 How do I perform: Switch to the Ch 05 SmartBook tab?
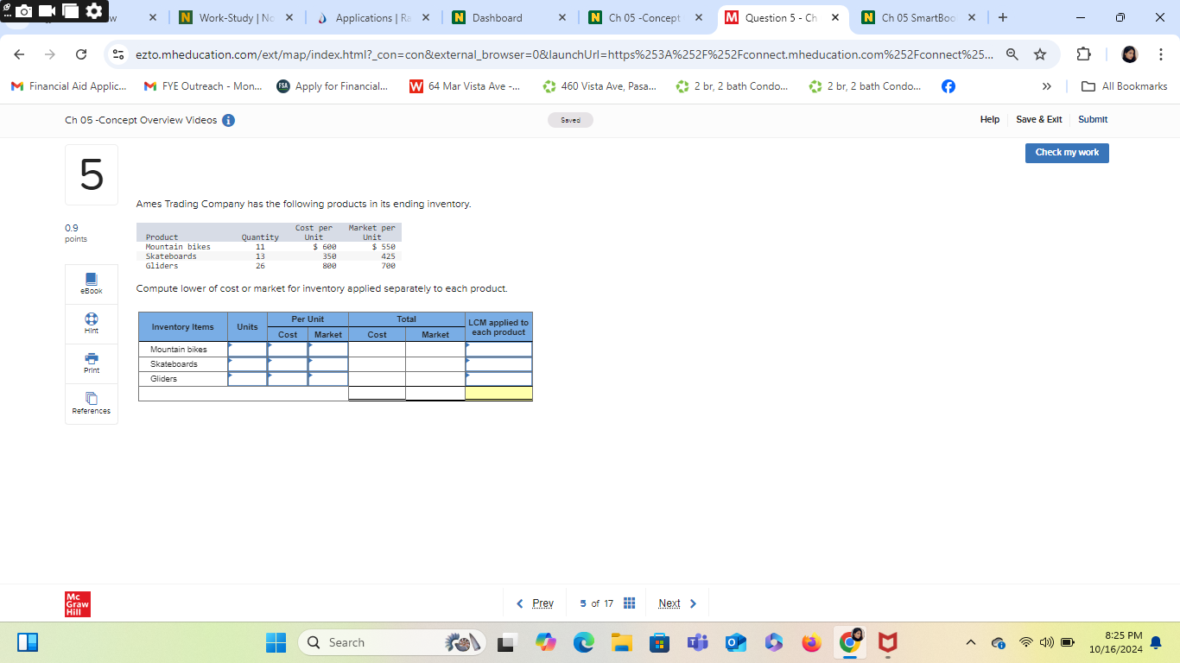point(918,17)
